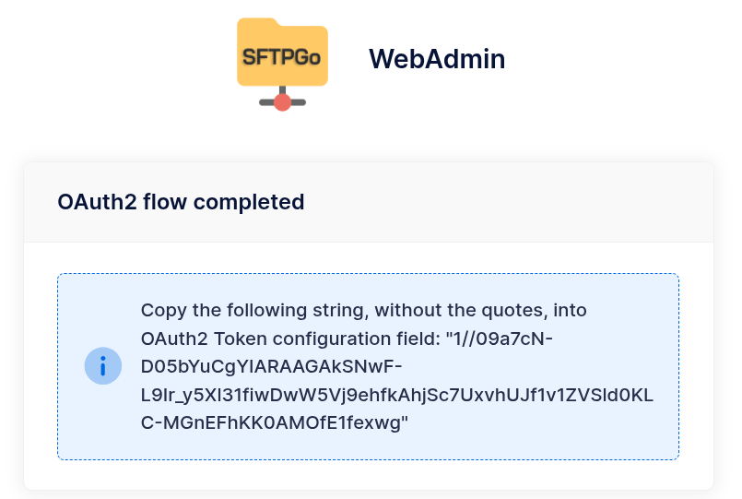This screenshot has height=499, width=742.
Task: Click the closing quote after fexwg
Action: (405, 422)
